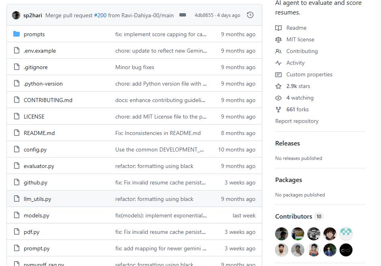The width and height of the screenshot is (381, 266).
Task: Click the Readme book icon
Action: [x=278, y=28]
